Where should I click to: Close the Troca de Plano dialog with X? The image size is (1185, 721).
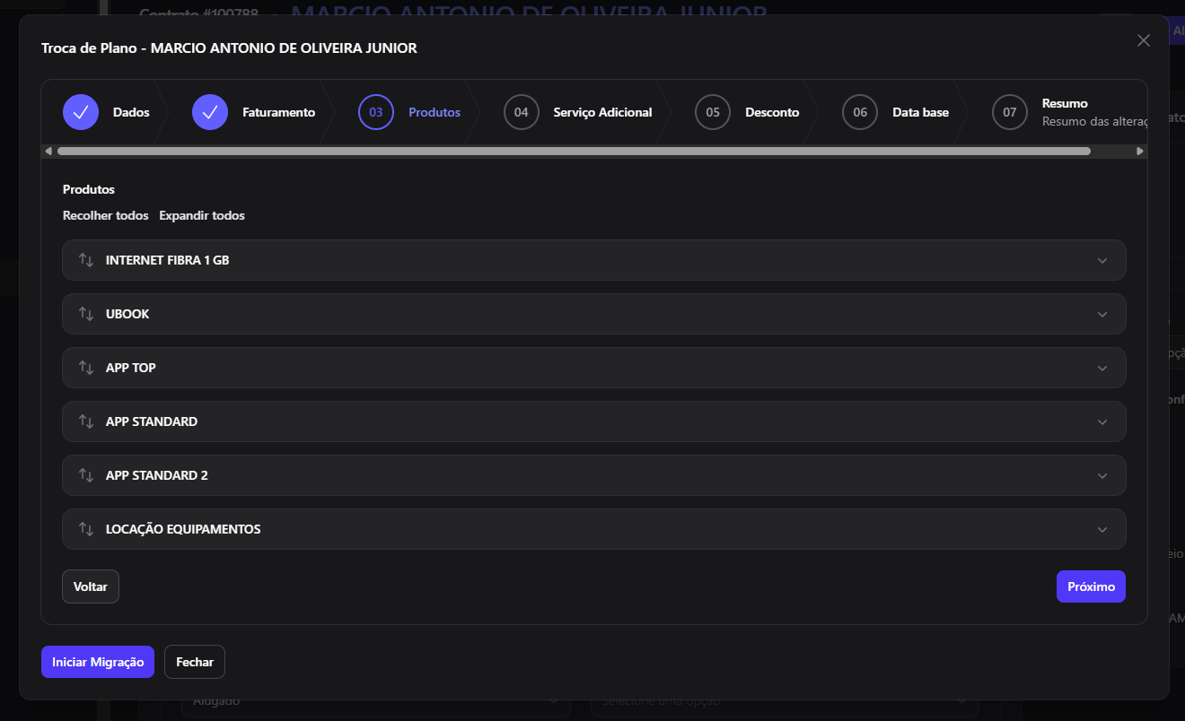pos(1144,40)
